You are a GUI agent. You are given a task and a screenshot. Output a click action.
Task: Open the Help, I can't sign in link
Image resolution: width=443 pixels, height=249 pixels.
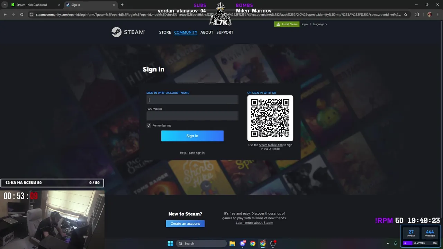click(x=192, y=153)
